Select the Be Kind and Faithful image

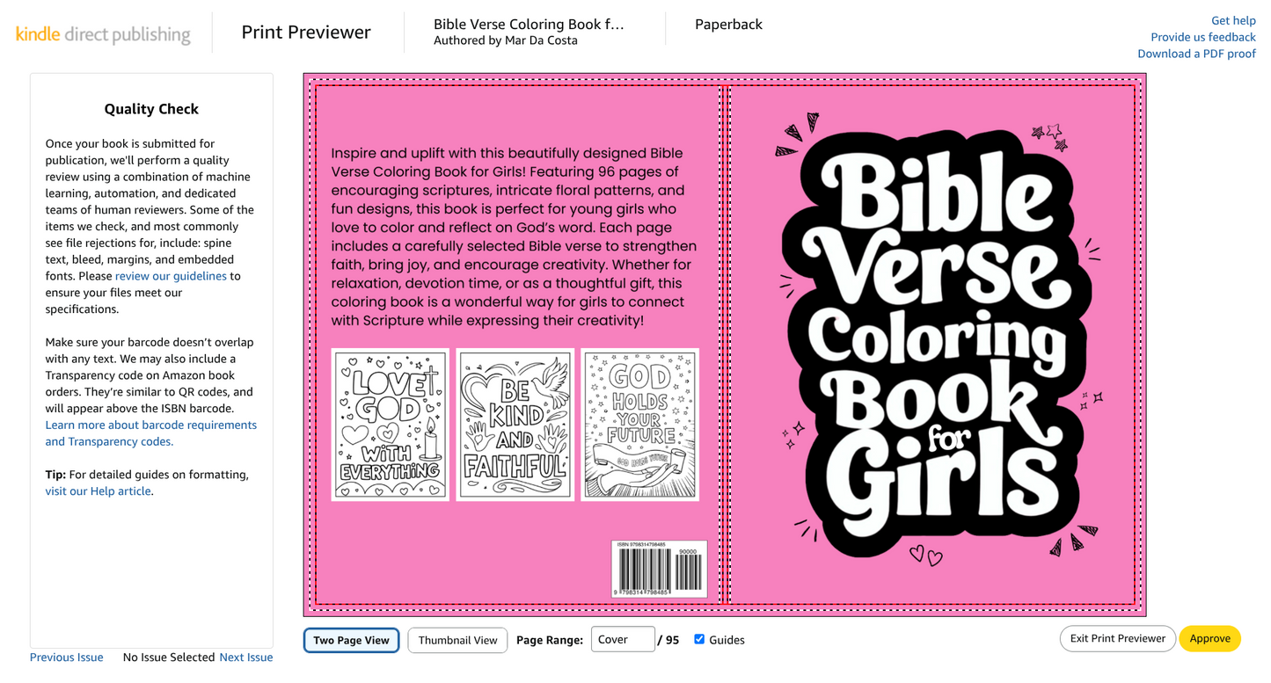pos(515,425)
